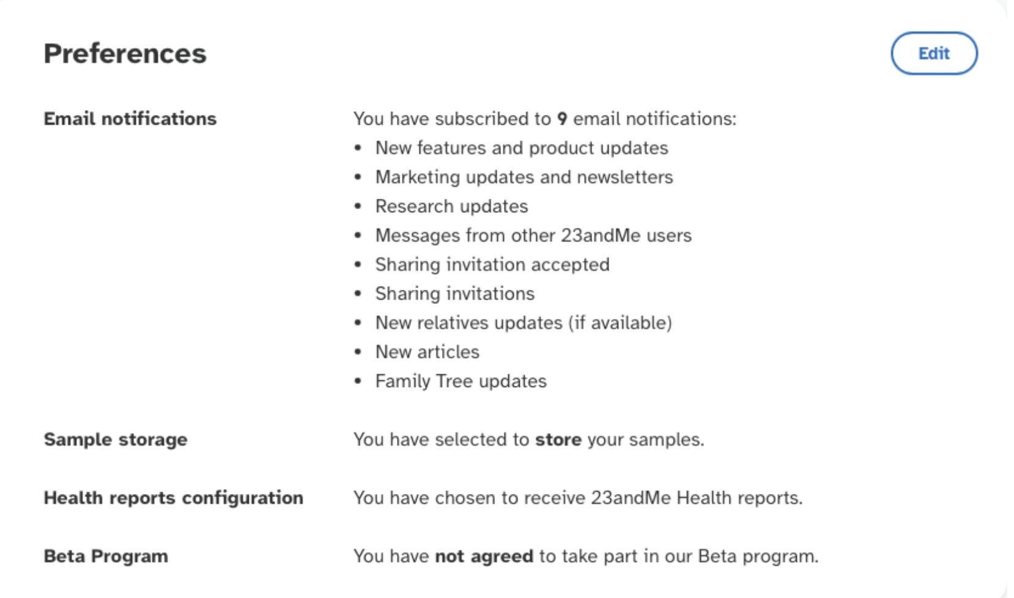Click the Preferences heading

coord(125,54)
